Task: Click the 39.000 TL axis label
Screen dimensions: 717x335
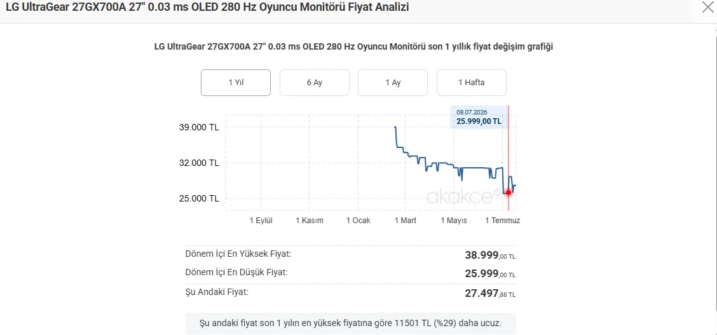Action: (x=200, y=128)
